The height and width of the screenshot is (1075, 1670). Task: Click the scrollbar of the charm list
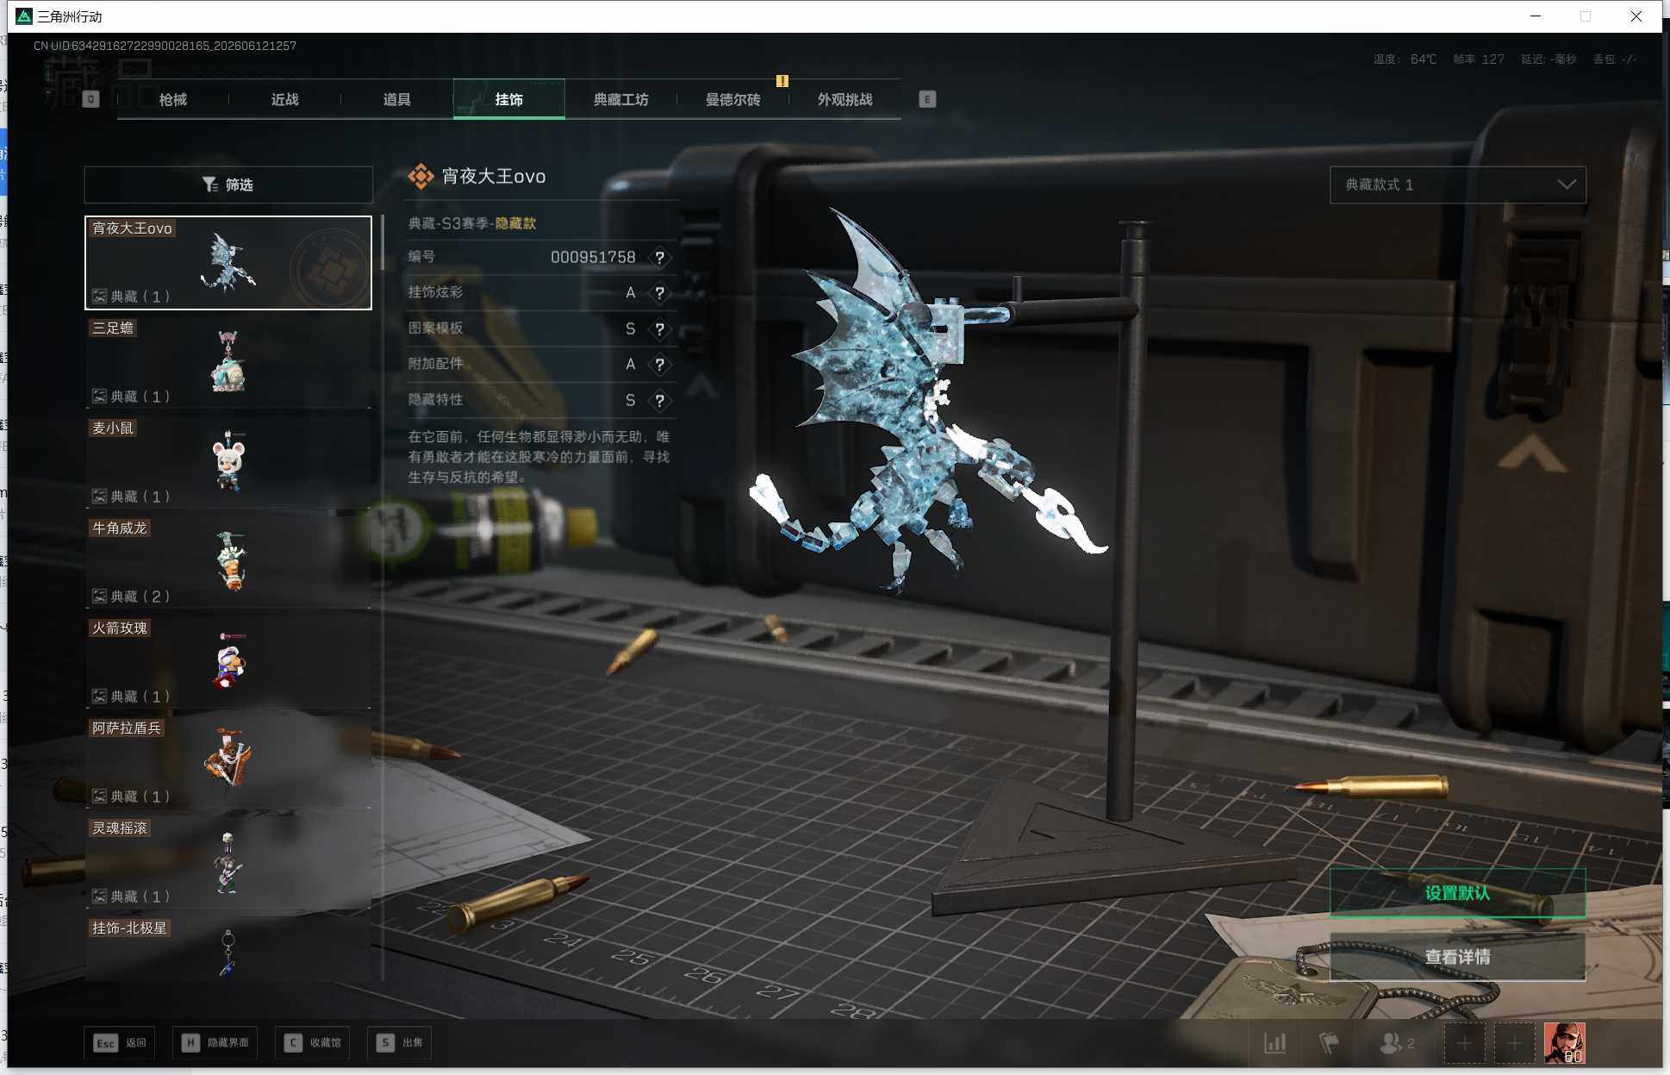click(382, 243)
